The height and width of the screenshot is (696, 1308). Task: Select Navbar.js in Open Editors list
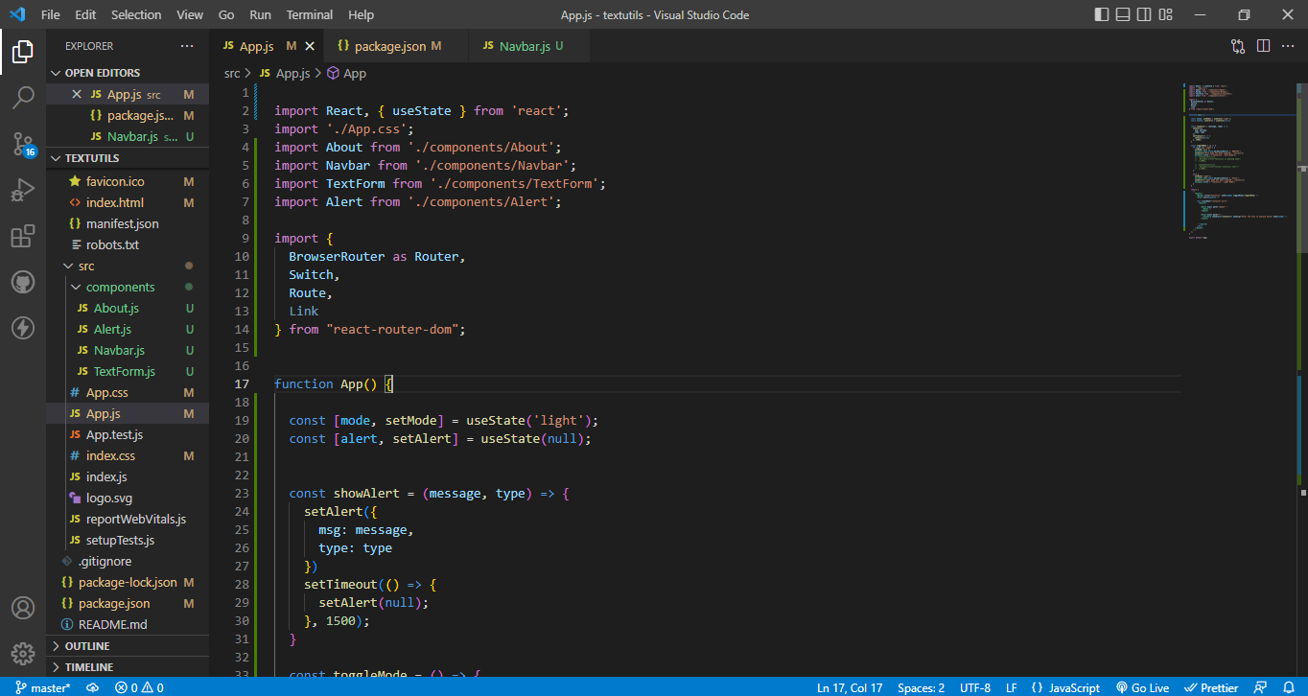(x=128, y=137)
